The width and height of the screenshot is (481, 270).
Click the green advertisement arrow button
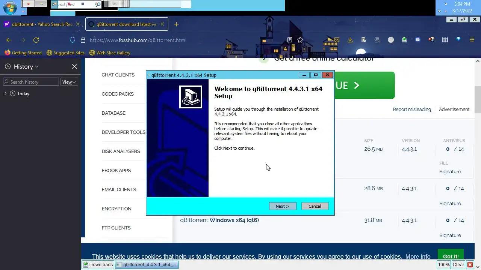pos(364,85)
